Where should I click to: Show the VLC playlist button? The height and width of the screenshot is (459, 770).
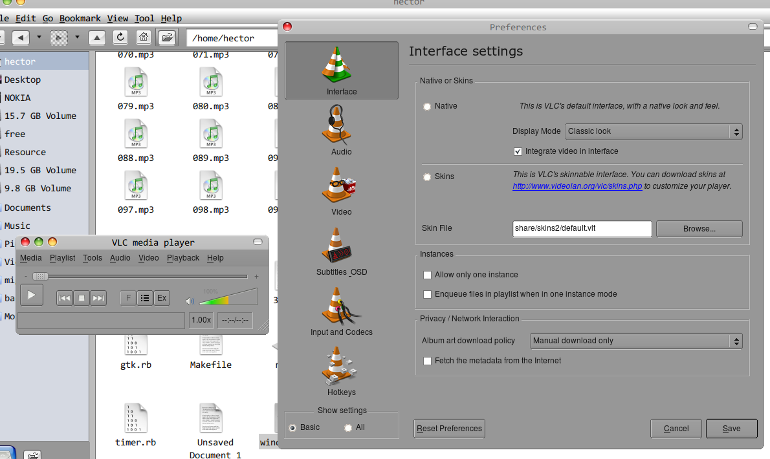145,297
